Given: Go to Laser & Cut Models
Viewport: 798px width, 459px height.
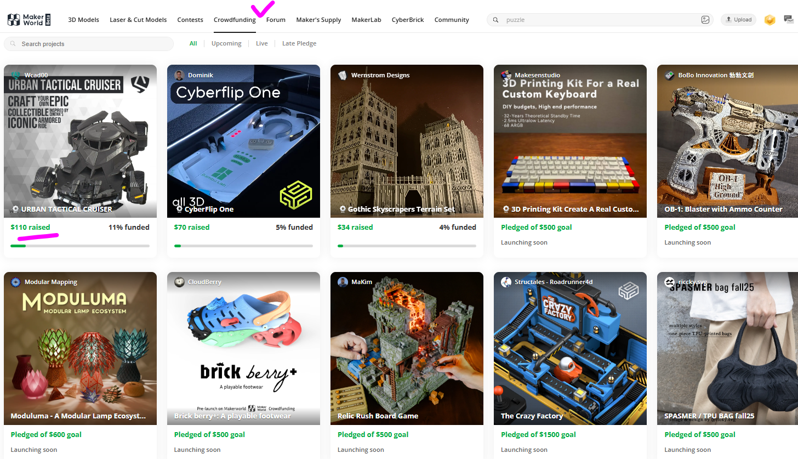Looking at the screenshot, I should pyautogui.click(x=138, y=20).
